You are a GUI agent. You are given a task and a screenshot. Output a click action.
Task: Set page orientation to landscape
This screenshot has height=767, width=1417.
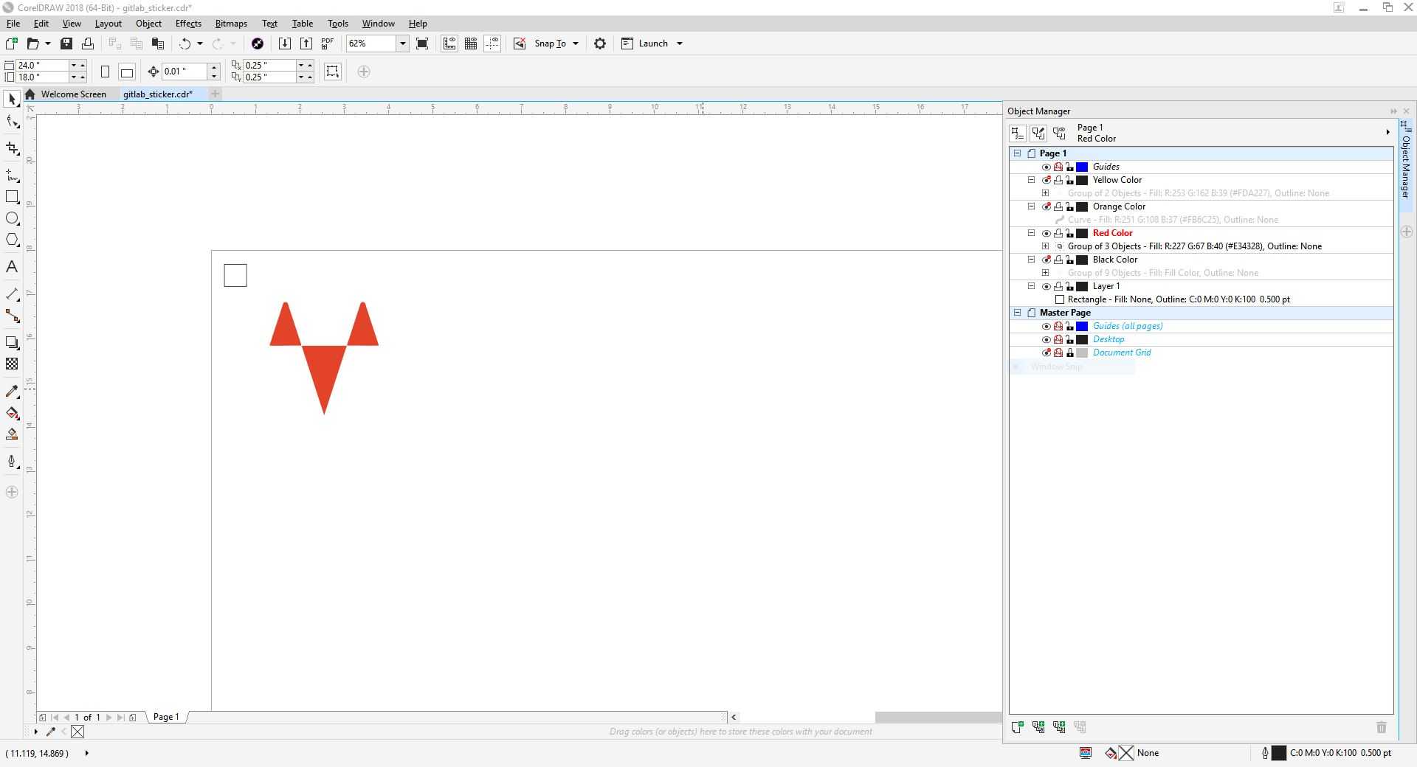tap(127, 72)
